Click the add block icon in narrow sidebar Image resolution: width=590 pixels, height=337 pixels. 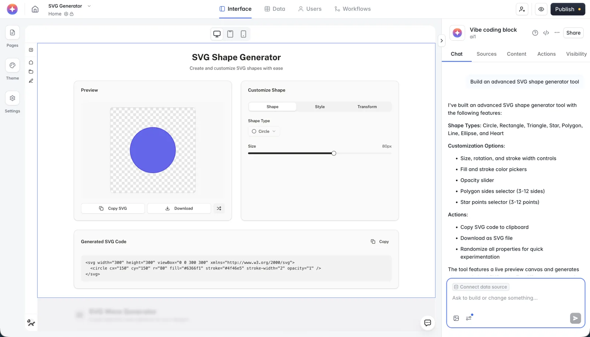[x=31, y=50]
